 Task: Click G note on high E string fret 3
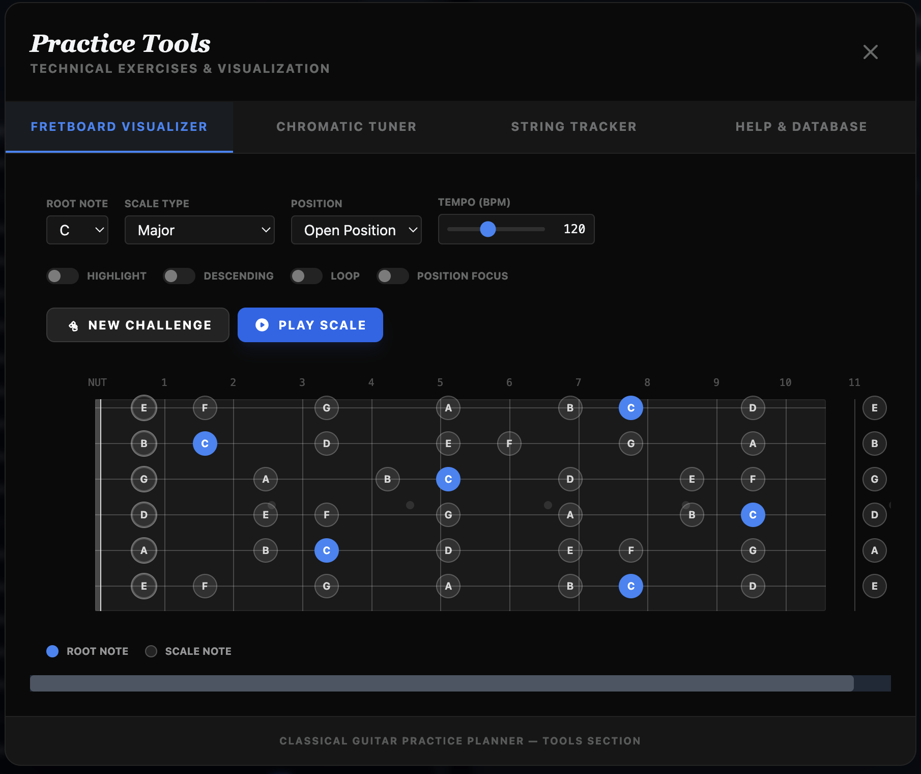327,408
